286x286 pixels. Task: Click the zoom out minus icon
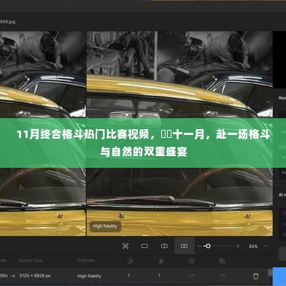200,247
